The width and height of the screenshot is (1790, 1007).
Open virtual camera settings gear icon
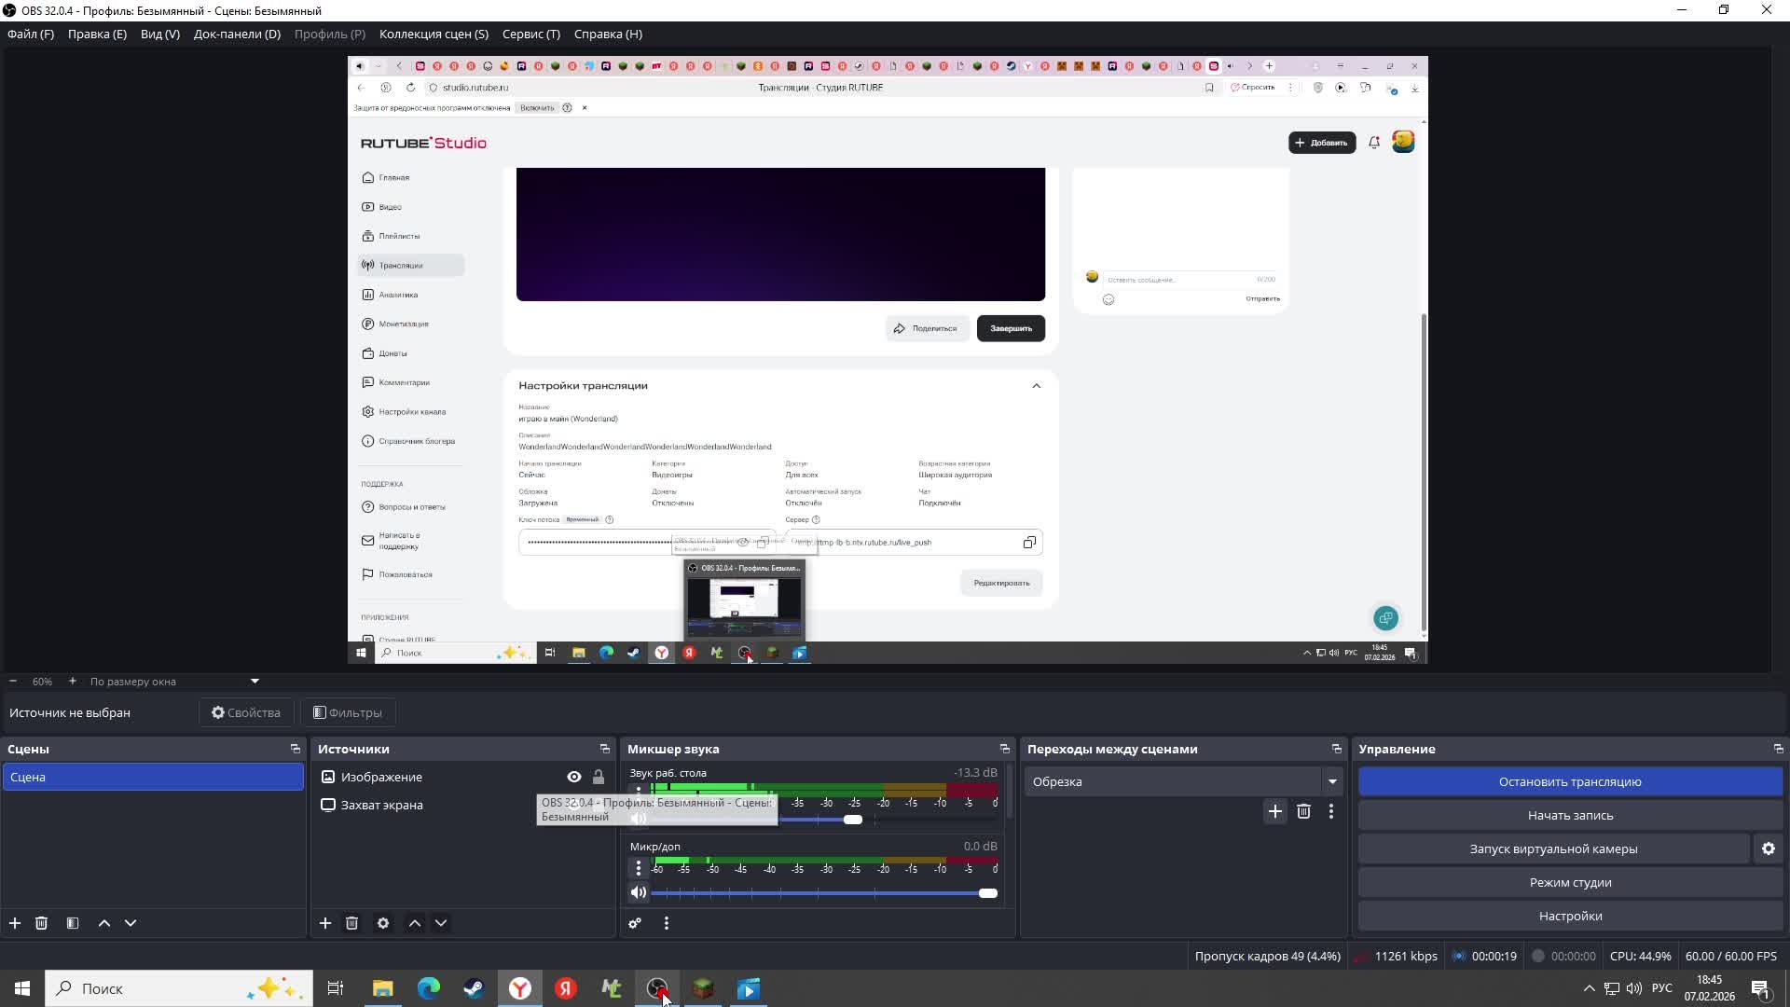pyautogui.click(x=1768, y=848)
